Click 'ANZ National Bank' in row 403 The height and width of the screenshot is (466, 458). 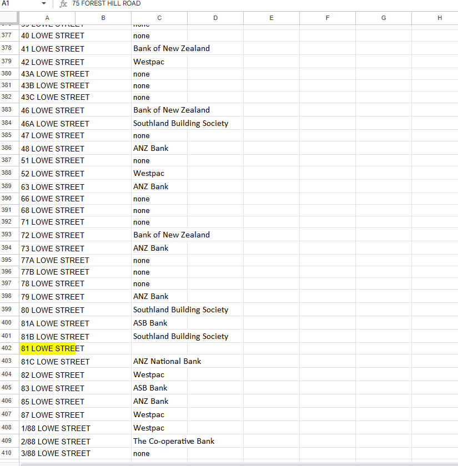(167, 361)
